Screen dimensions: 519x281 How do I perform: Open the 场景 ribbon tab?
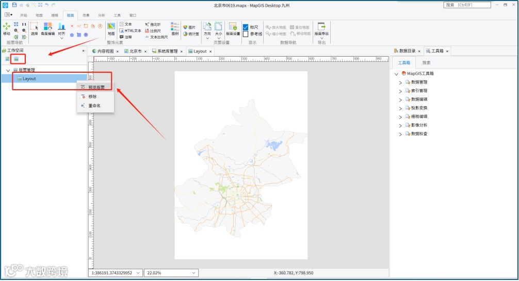tap(86, 15)
